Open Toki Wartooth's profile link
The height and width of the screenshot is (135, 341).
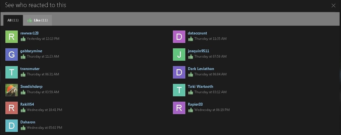pyautogui.click(x=201, y=86)
